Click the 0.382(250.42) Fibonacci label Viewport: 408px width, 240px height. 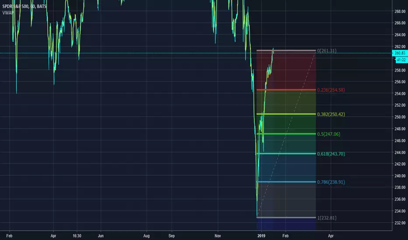(x=331, y=114)
